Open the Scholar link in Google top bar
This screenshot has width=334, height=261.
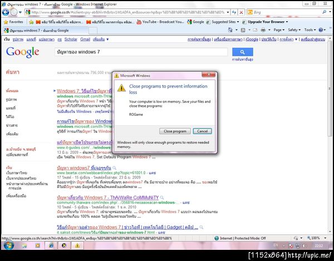pos(71,39)
